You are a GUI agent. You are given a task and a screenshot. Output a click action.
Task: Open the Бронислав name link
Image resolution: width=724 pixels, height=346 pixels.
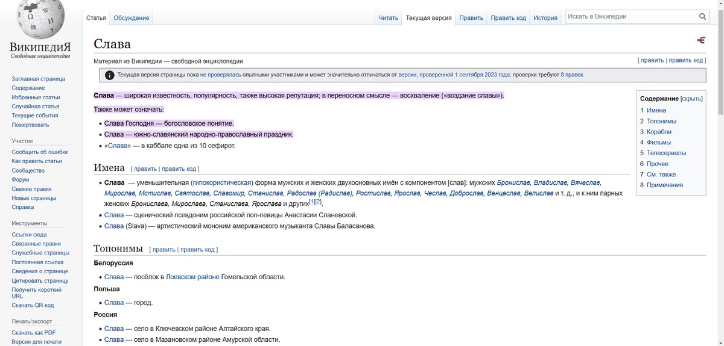[513, 182]
